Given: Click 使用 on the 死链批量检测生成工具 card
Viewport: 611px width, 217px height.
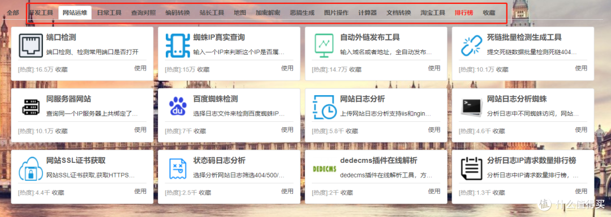Looking at the screenshot, I should point(582,68).
